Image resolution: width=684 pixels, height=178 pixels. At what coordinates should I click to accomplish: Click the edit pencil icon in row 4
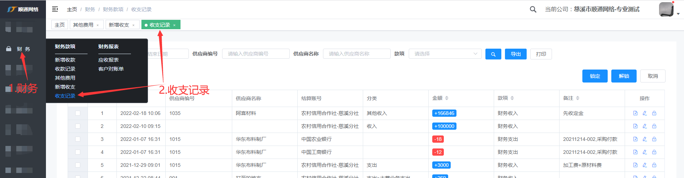pos(645,152)
